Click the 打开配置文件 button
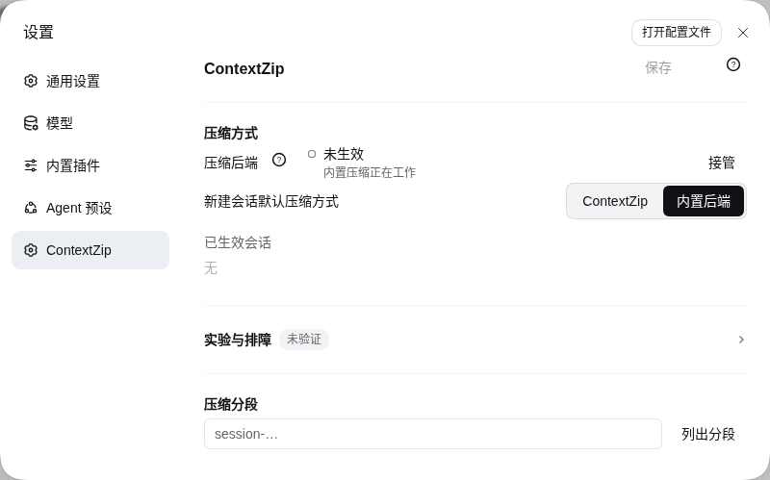 point(677,33)
